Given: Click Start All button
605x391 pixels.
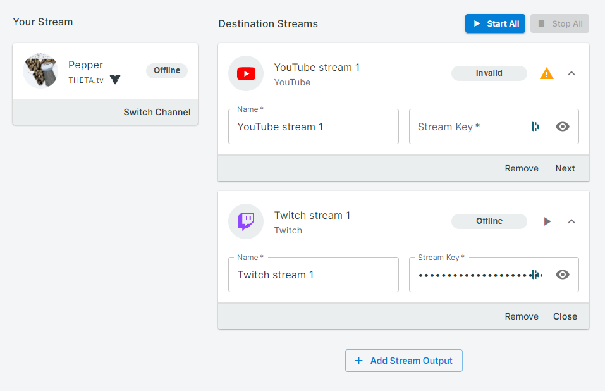Looking at the screenshot, I should (x=495, y=23).
